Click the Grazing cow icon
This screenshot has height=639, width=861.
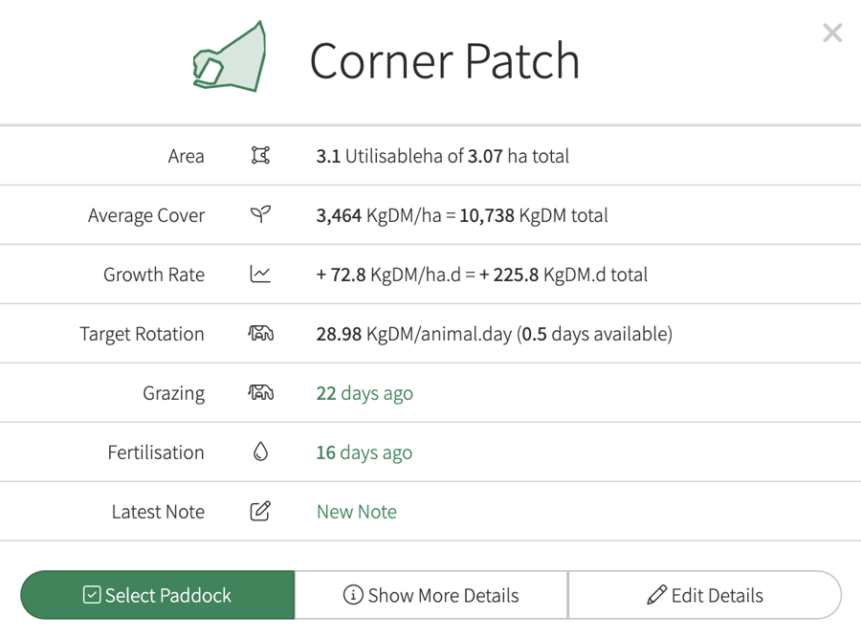260,393
